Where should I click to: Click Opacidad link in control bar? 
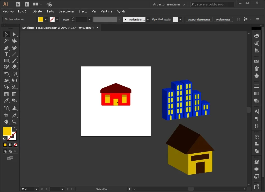point(157,19)
